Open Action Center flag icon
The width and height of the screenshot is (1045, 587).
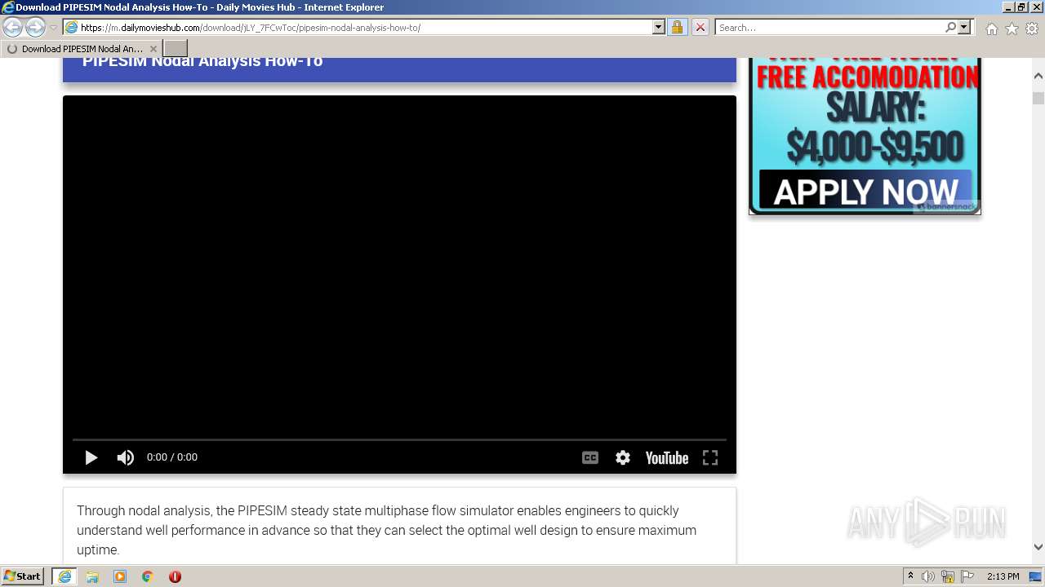click(x=967, y=576)
